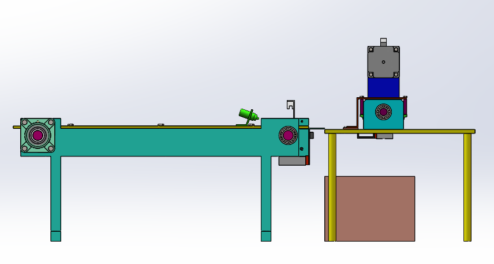The width and height of the screenshot is (494, 264).
Task: Click the thin olive belt strip along the conveyor top
Action: coord(160,127)
